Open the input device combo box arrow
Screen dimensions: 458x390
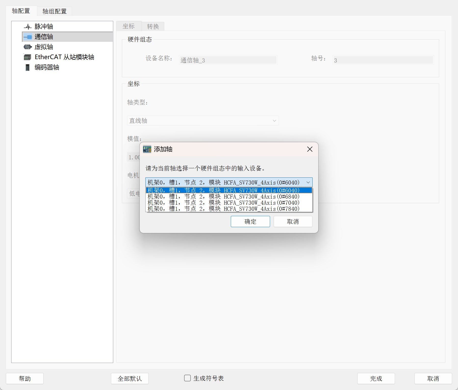tap(308, 182)
